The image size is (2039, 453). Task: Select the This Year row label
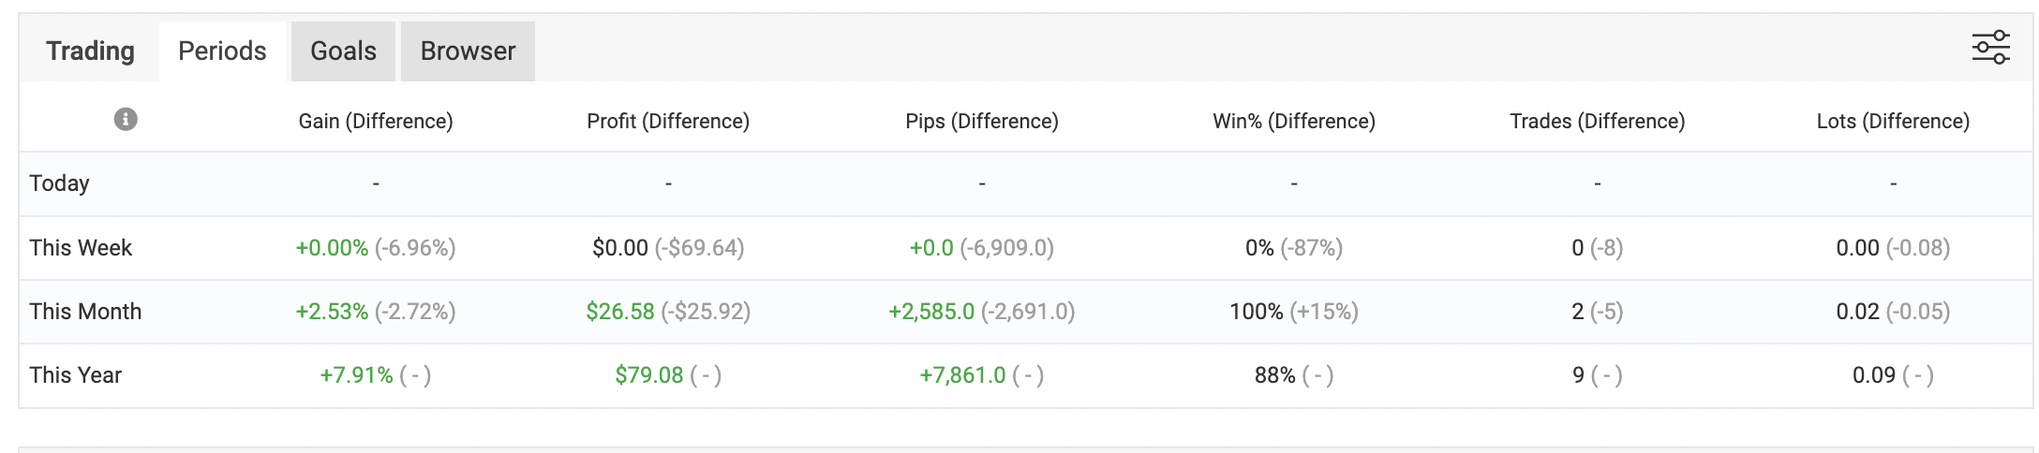click(76, 375)
